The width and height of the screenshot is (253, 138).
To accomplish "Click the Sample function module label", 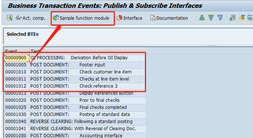I will coord(84,18).
